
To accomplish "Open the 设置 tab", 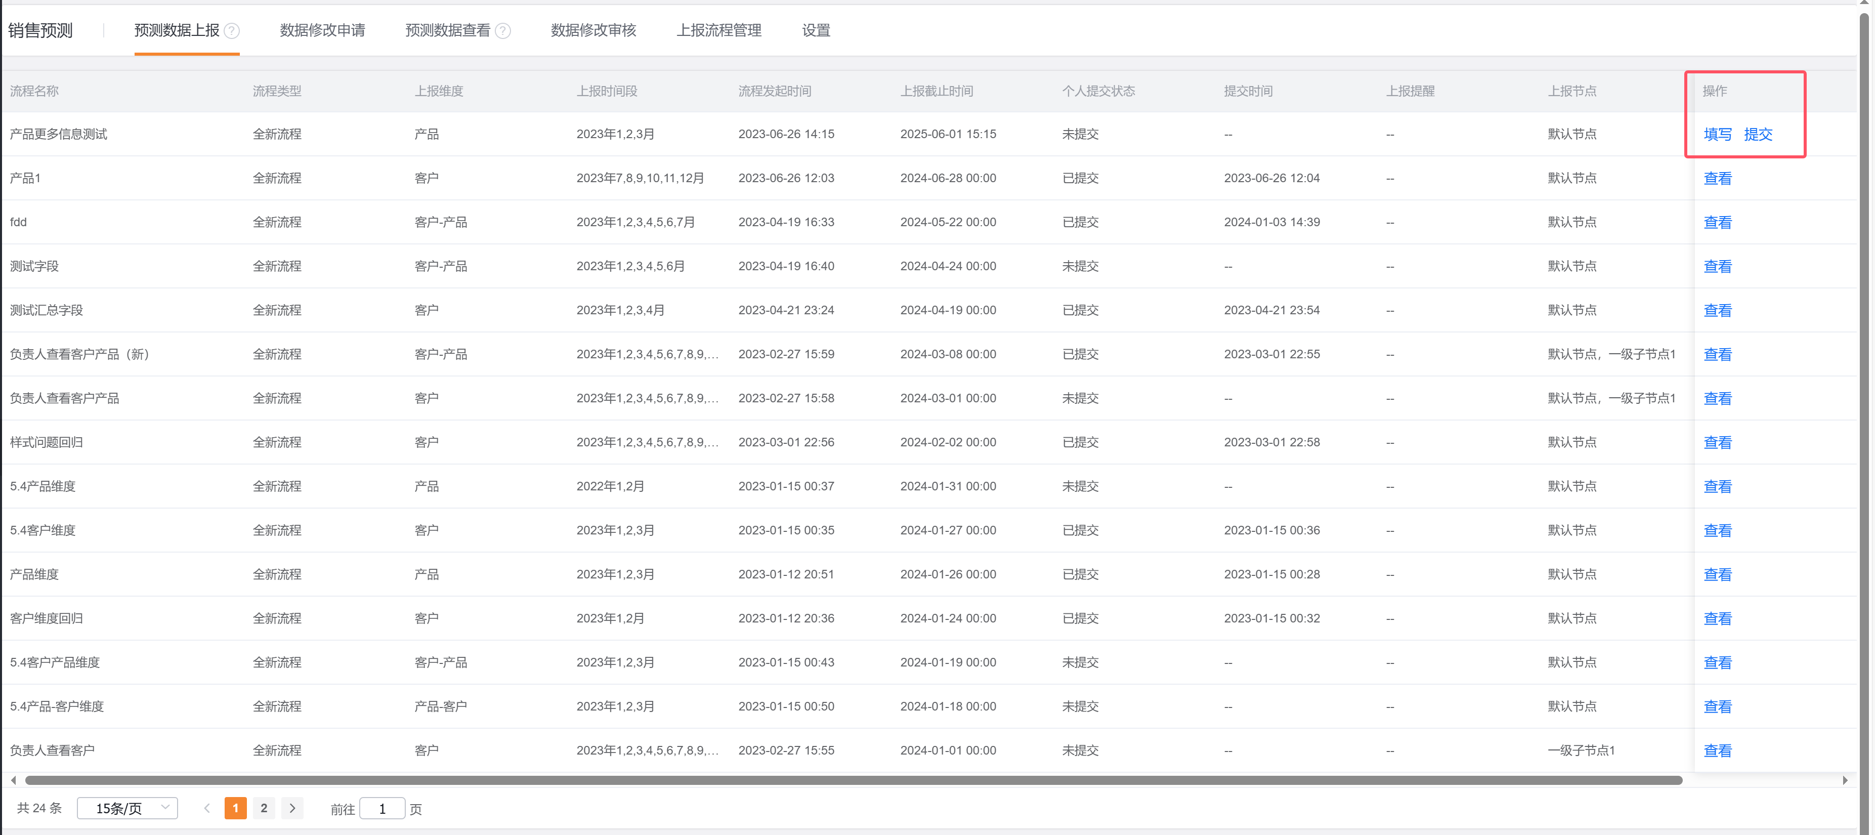I will tap(816, 30).
